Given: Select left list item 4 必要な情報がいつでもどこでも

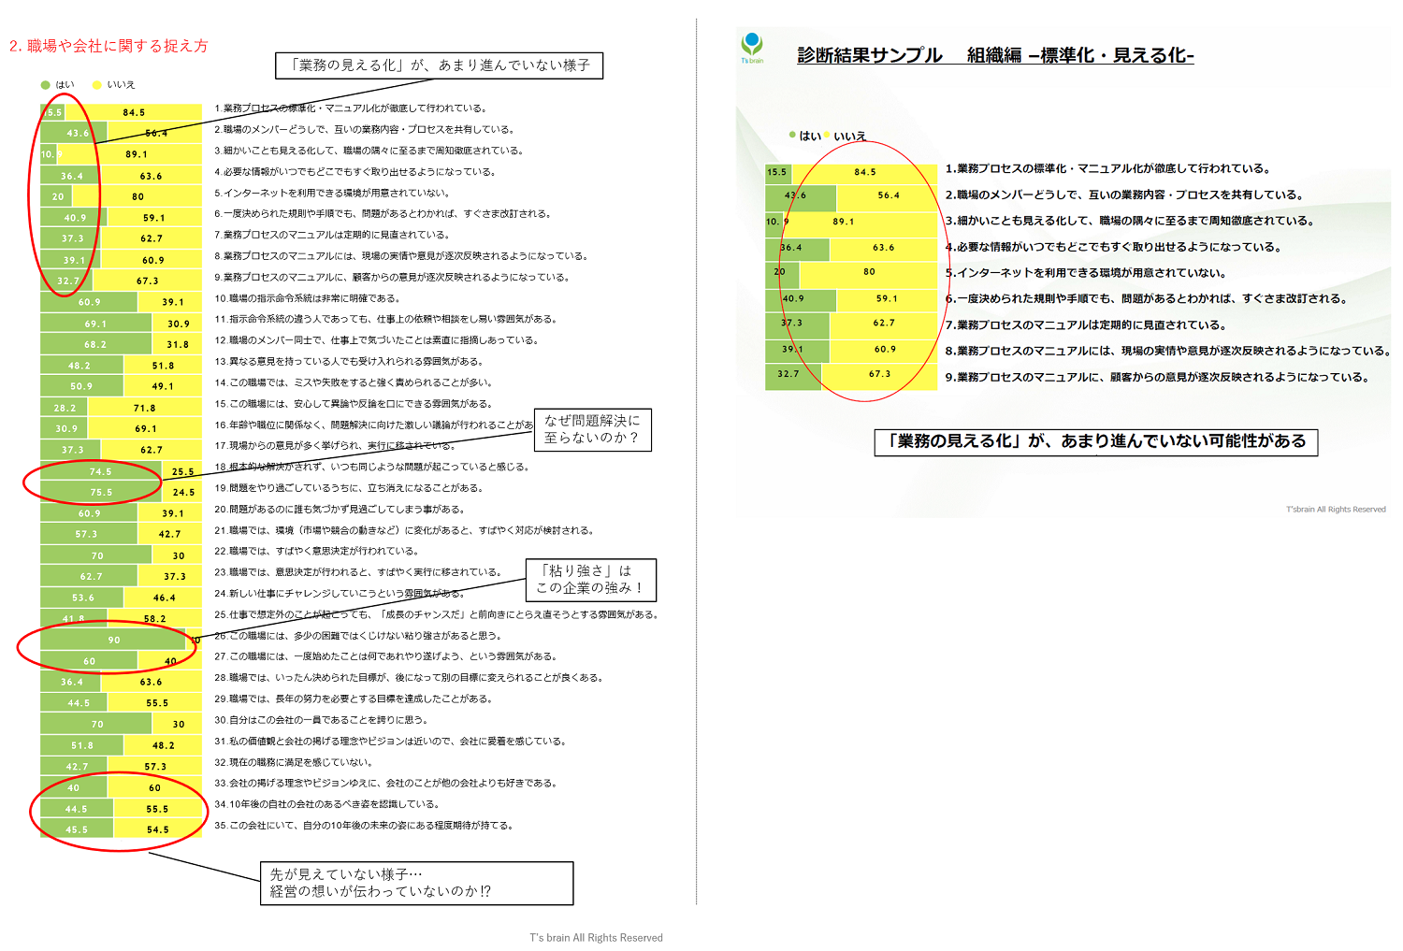Looking at the screenshot, I should pyautogui.click(x=354, y=172).
